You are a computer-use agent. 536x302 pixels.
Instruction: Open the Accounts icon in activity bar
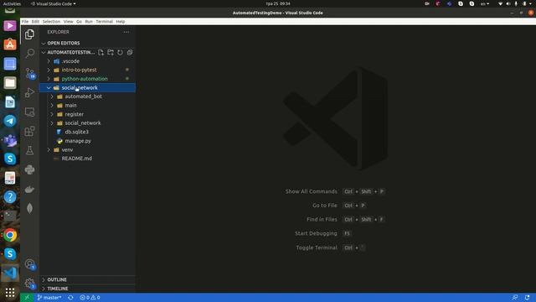[30, 264]
